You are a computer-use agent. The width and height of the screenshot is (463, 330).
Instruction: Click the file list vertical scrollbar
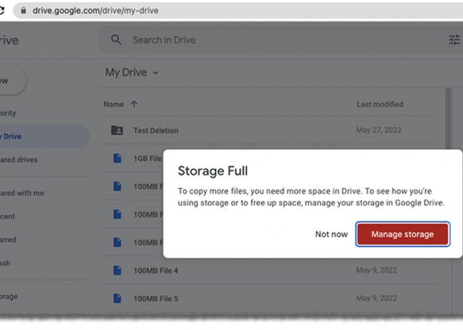[x=448, y=118]
